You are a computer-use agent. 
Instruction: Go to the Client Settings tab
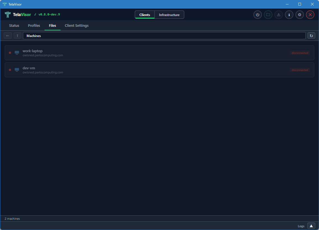77,26
